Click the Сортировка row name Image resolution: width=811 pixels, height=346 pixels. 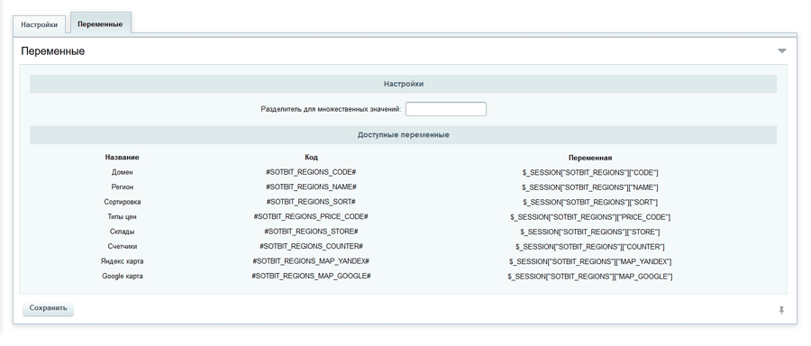tap(122, 202)
